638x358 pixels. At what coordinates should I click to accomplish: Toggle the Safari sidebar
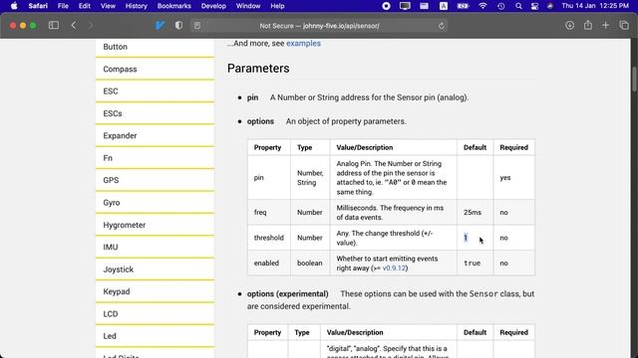coord(54,25)
